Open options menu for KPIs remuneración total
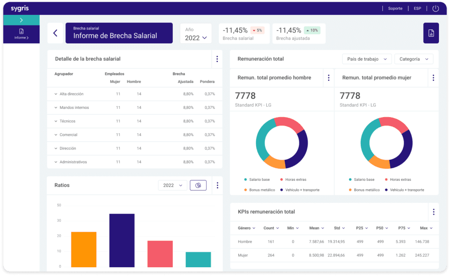Image resolution: width=450 pixels, height=276 pixels. 433,212
